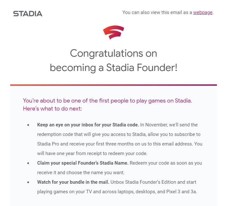Viewport: 229px width, 206px height.
Task: Click 'receive it and choose the name' line
Action: (81, 173)
